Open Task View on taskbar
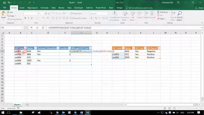The height and width of the screenshot is (115, 204). pyautogui.click(x=9, y=112)
